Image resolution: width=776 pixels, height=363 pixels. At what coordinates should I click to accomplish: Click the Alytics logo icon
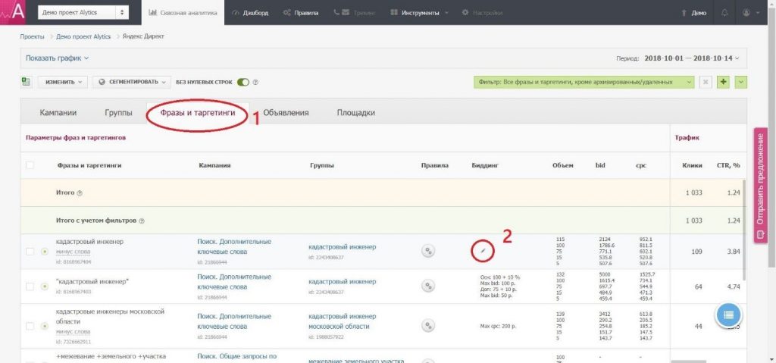tap(12, 12)
